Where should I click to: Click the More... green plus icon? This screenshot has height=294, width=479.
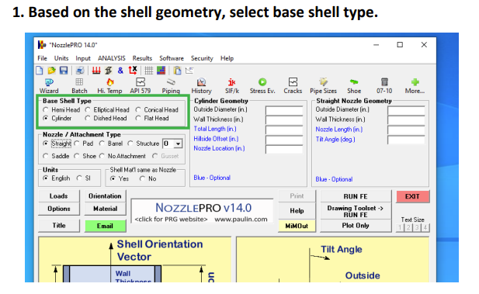click(x=415, y=86)
